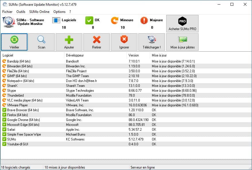Start a Scan with the magnifier button

41,42
